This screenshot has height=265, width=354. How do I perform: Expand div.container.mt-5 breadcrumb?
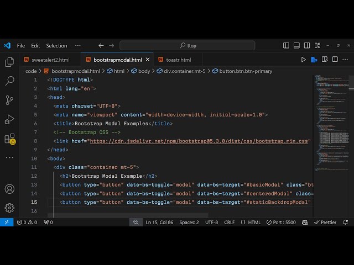point(184,71)
